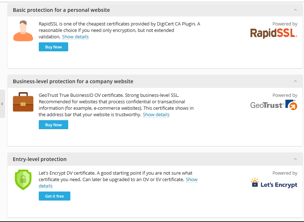This screenshot has width=304, height=222.
Task: Click the GeoTrust arrow emblem icon
Action: [291, 105]
